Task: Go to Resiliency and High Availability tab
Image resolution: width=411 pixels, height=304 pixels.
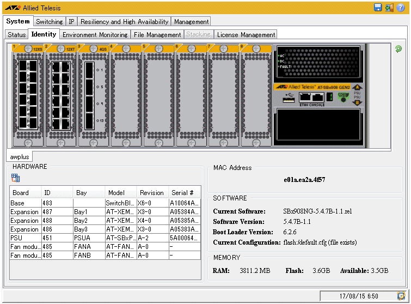Action: click(124, 22)
